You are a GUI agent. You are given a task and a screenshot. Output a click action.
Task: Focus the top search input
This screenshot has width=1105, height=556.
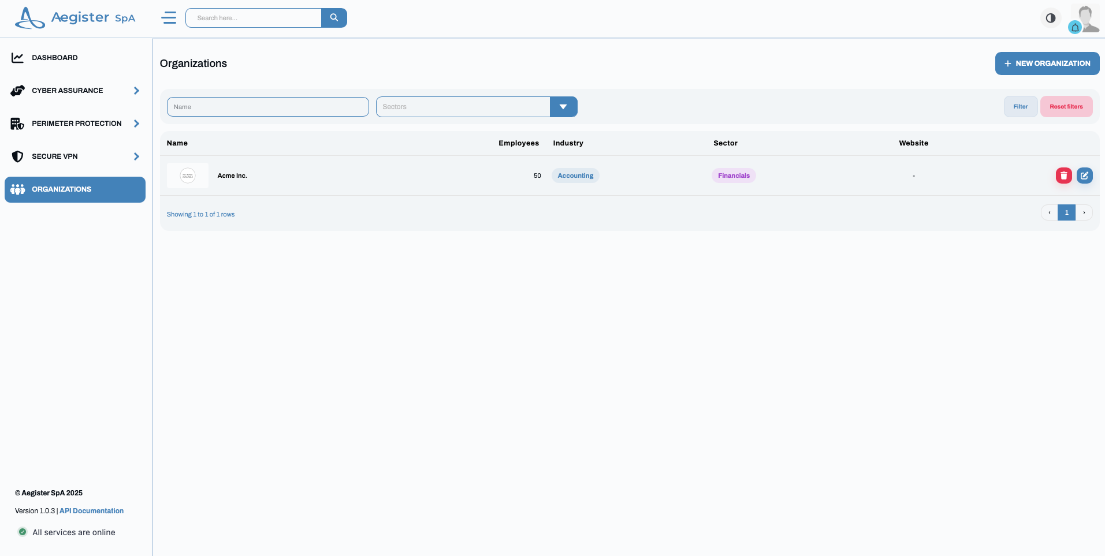pos(254,18)
